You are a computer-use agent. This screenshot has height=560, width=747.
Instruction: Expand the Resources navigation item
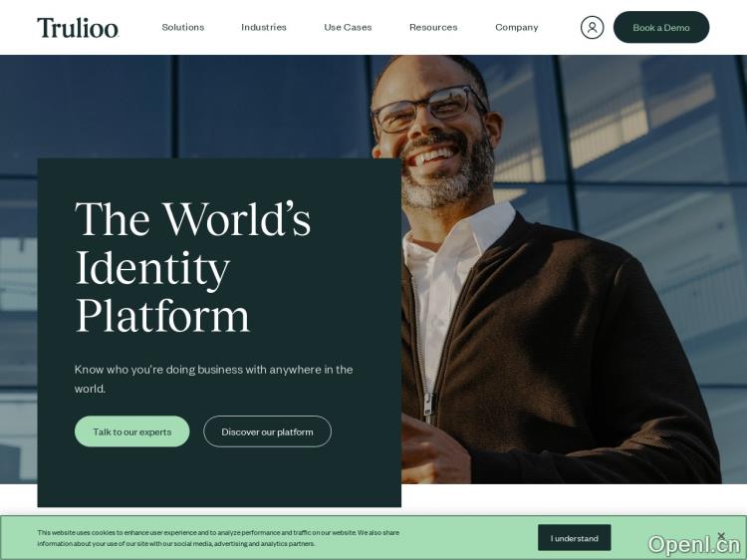433,27
